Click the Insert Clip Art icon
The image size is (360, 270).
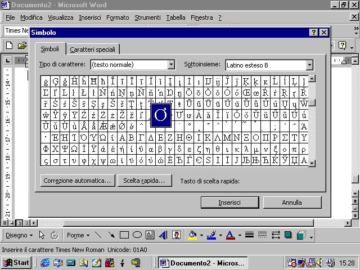pos(176,235)
